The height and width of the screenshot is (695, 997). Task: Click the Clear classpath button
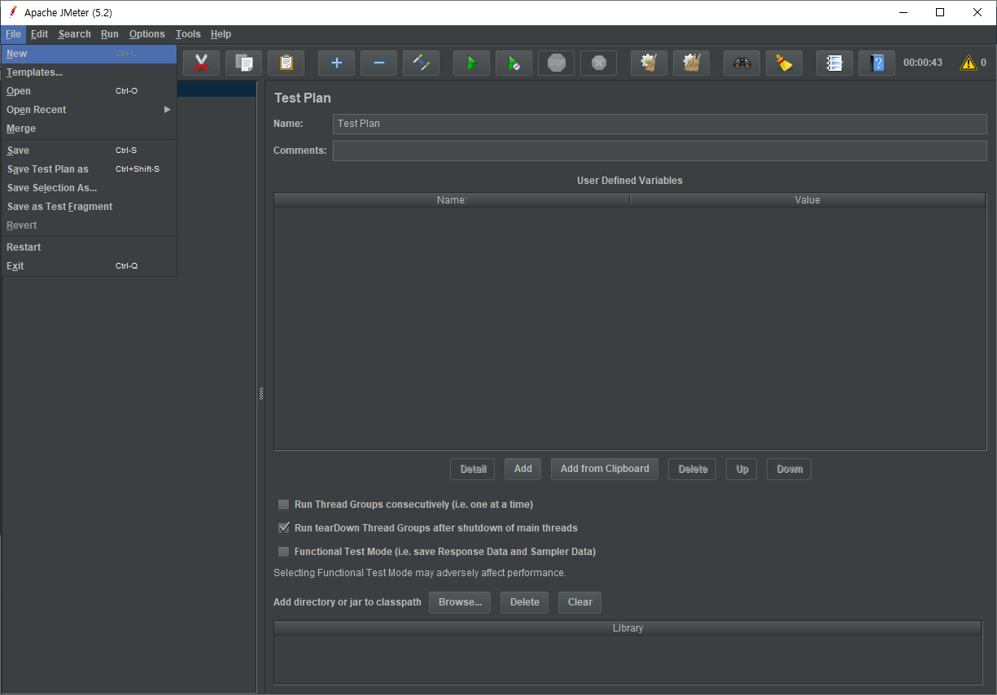(580, 602)
